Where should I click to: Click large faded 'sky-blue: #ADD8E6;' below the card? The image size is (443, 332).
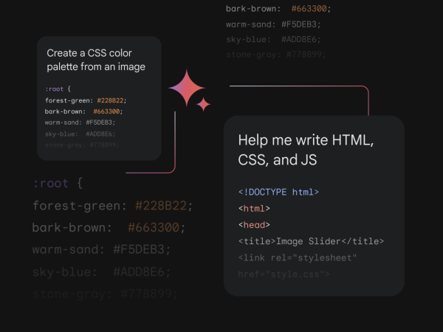[101, 272]
